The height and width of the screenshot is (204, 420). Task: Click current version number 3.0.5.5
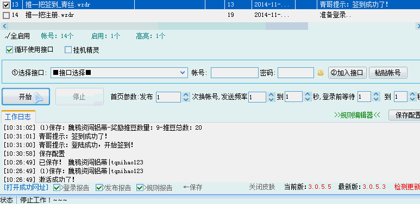[x=319, y=187]
